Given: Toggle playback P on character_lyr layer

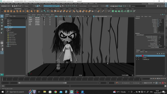Looking at the screenshot, I should click(x=139, y=59).
